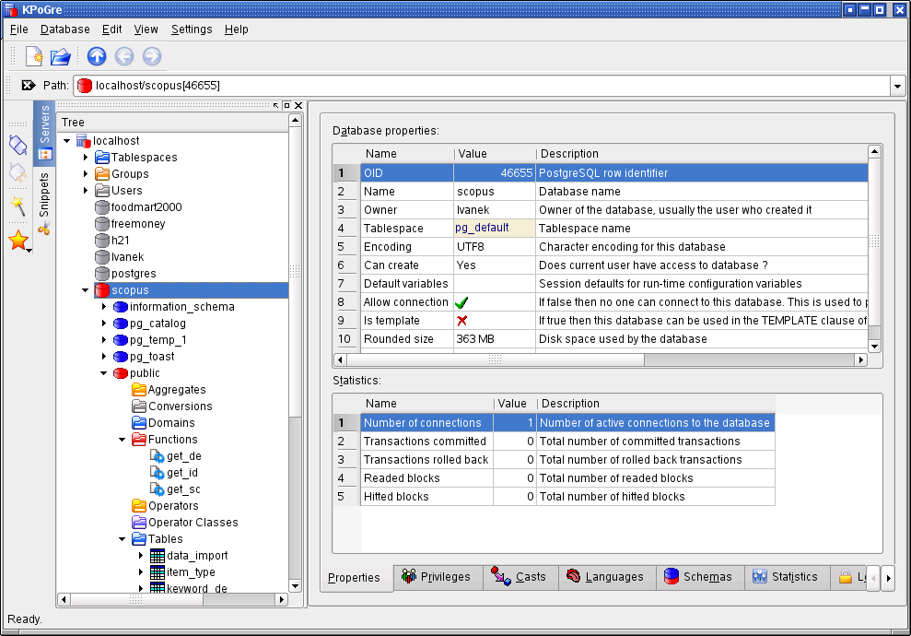The height and width of the screenshot is (636, 911).
Task: Collapse the localhost tree node
Action: [67, 141]
